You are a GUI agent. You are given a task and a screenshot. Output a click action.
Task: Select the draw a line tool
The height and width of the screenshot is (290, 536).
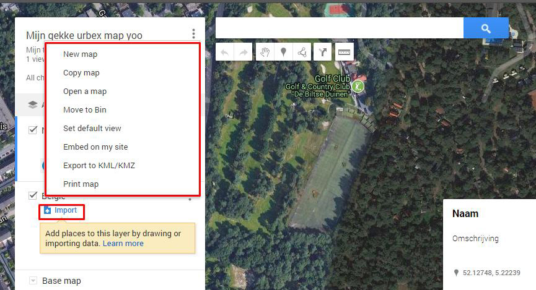(302, 52)
